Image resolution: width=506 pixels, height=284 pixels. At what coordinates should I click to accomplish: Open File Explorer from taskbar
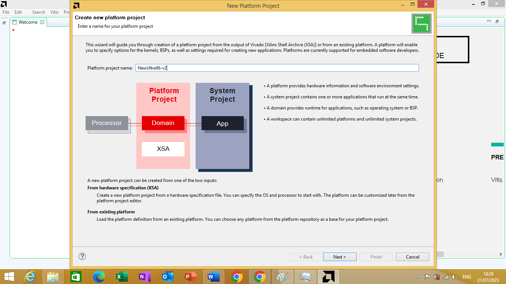coord(53,277)
